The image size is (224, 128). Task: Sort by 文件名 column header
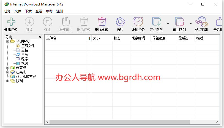(x=65, y=38)
